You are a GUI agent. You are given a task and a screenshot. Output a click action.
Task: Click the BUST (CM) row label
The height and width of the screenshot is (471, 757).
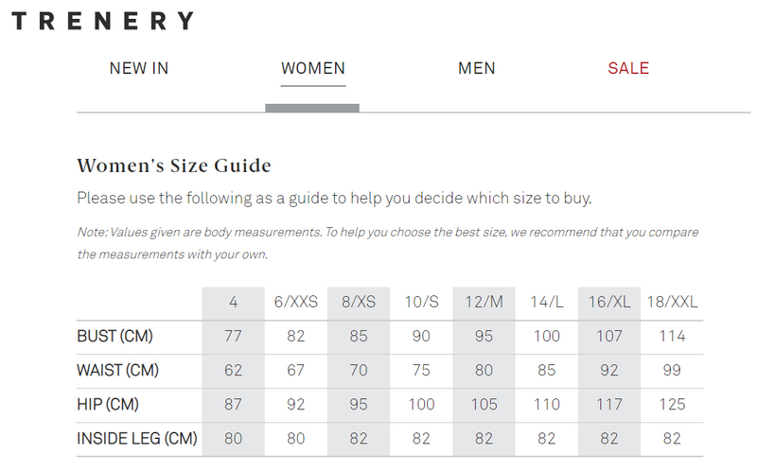[114, 337]
